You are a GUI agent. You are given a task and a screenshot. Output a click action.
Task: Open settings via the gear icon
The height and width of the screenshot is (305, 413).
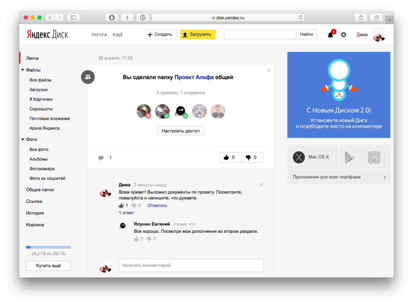(x=343, y=35)
